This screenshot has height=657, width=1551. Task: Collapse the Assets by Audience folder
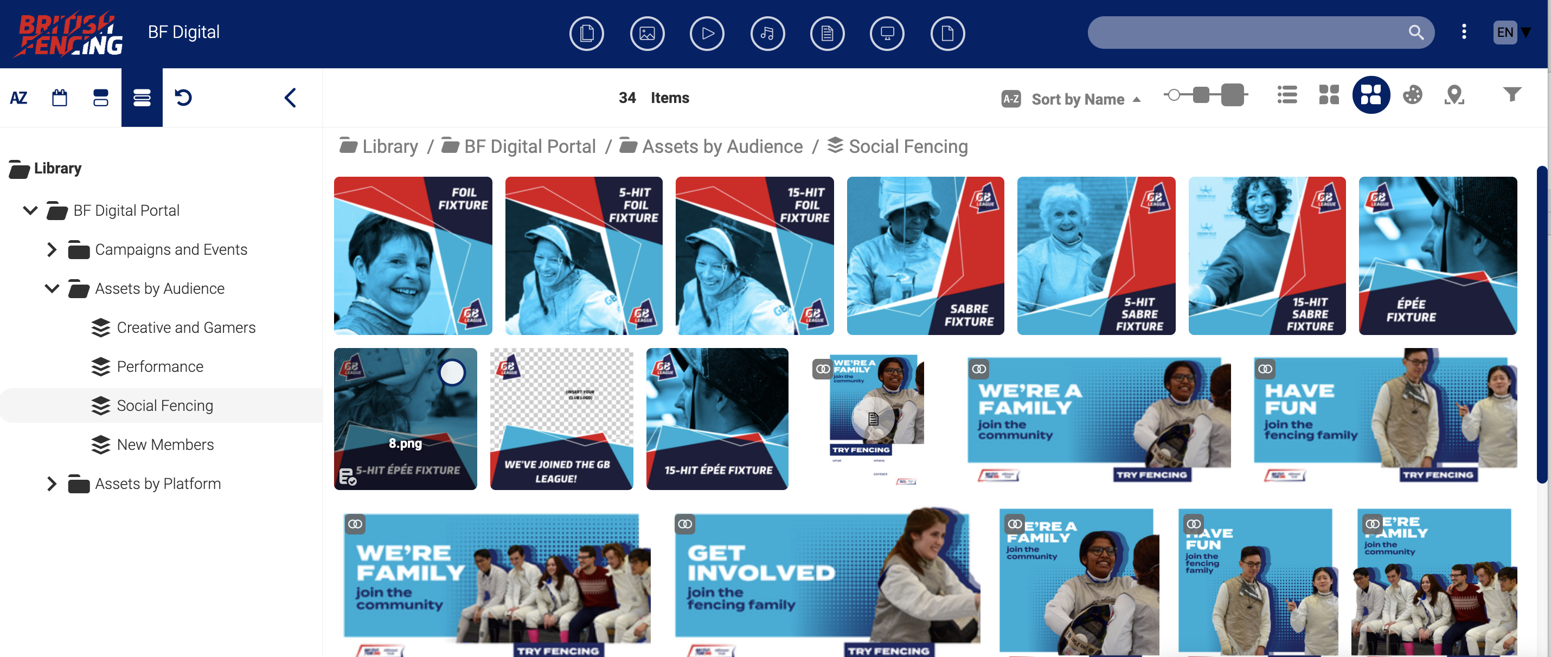(x=52, y=289)
